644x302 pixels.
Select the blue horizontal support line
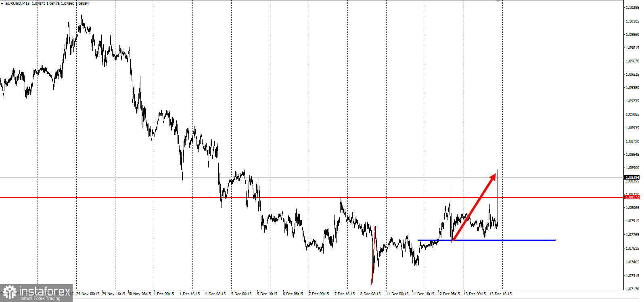pyautogui.click(x=487, y=240)
